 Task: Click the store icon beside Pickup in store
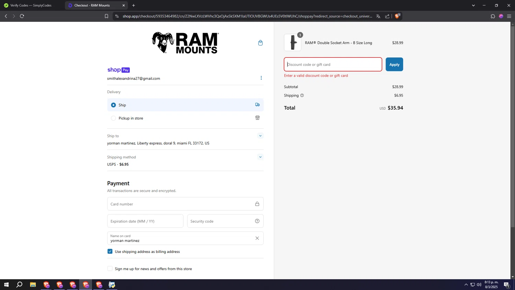pos(257,118)
